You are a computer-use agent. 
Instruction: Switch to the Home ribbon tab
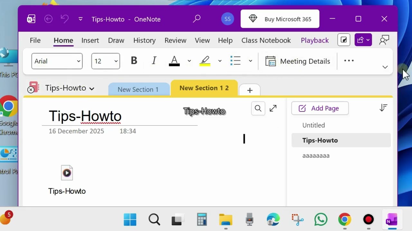click(x=63, y=40)
